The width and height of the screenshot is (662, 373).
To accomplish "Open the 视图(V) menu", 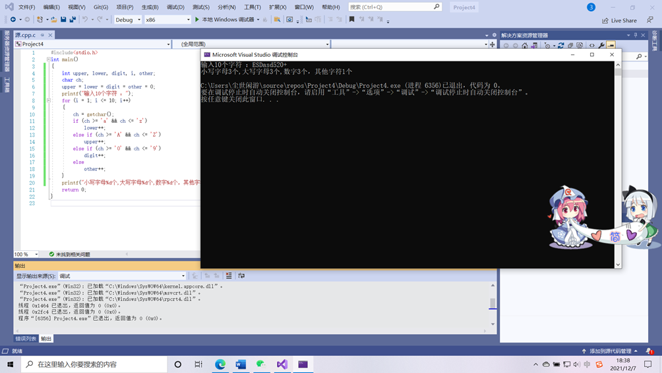I will pos(76,7).
